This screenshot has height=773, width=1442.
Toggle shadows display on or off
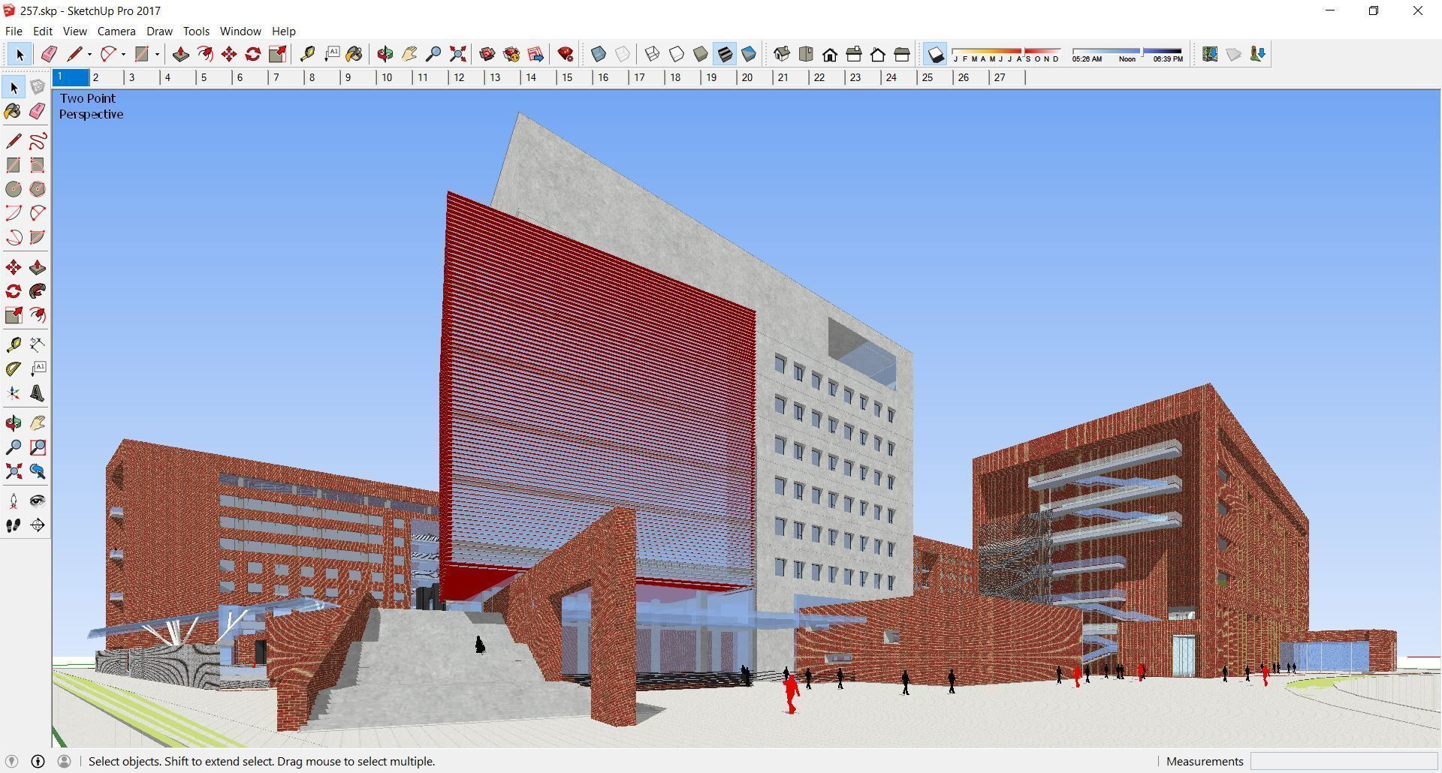point(935,54)
